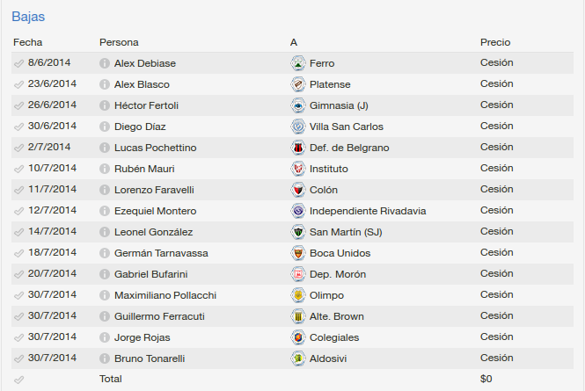Click the info icon beside Alex Debiase
585x391 pixels.
point(105,63)
